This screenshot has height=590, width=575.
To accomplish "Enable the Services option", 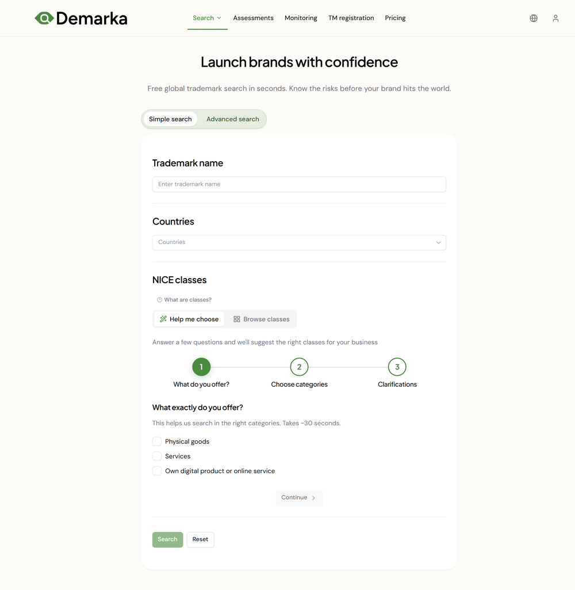I will (156, 455).
